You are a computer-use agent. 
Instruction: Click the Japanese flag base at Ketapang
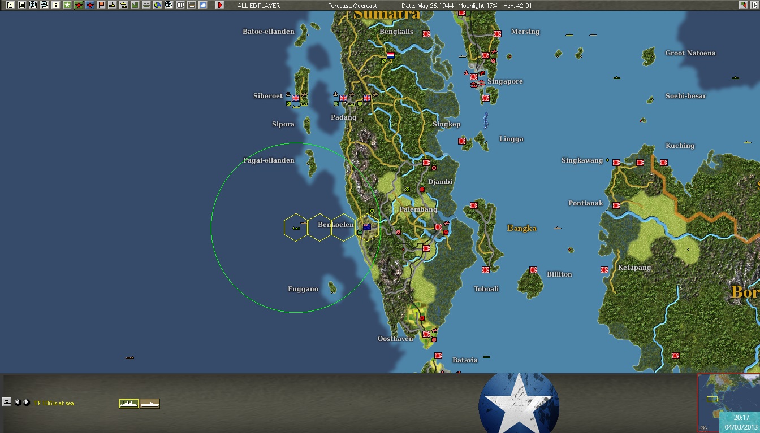pos(604,270)
